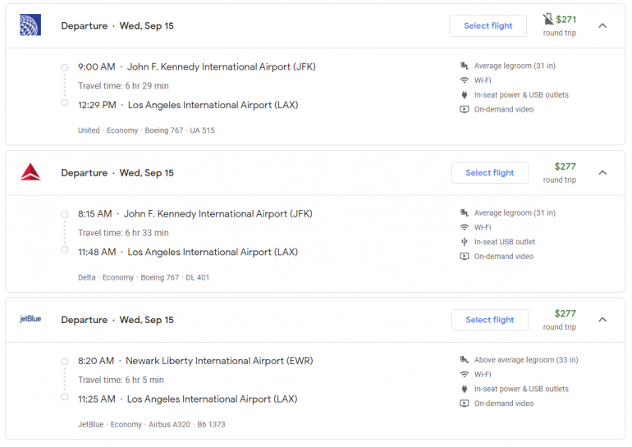
Task: Click the USB outlet icon in Delta flight
Action: click(x=465, y=242)
